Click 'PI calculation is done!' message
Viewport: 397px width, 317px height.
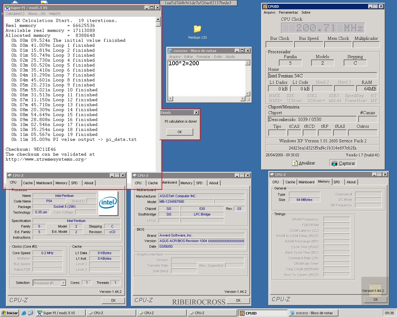coord(181,121)
